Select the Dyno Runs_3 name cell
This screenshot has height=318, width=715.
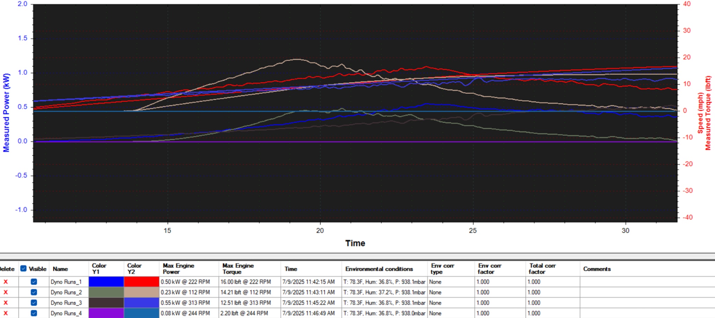point(66,303)
